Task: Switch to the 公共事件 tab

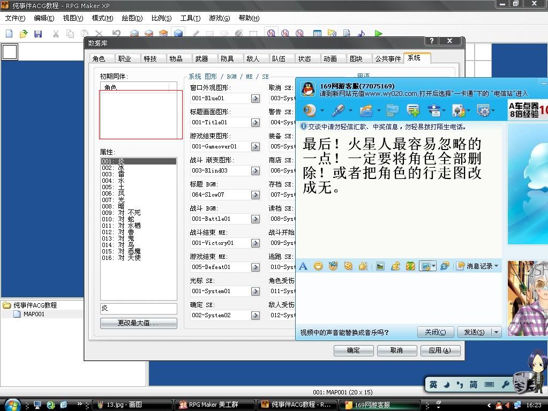Action: [388, 59]
